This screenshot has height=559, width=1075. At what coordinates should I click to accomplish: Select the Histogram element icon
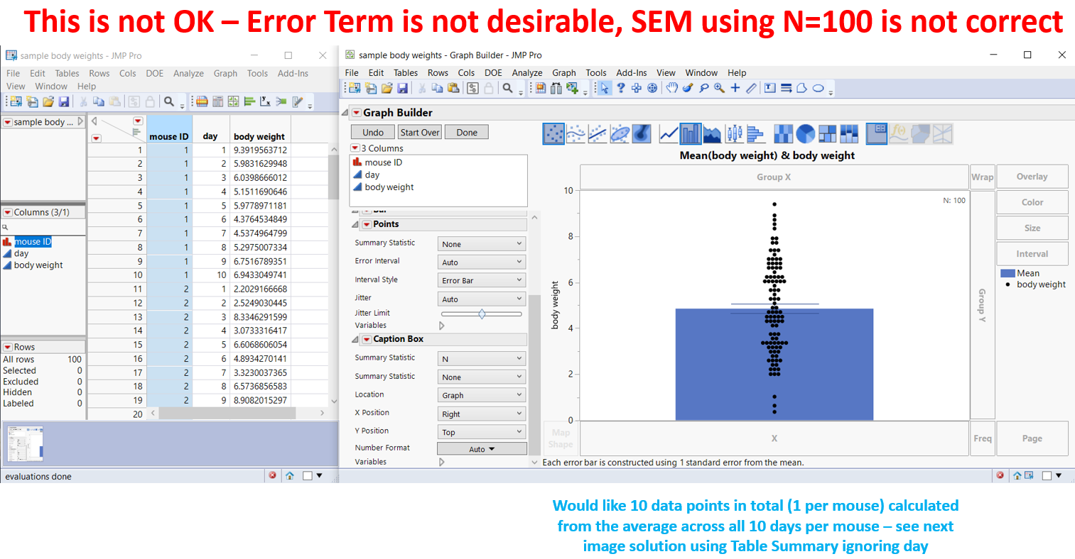tap(756, 133)
